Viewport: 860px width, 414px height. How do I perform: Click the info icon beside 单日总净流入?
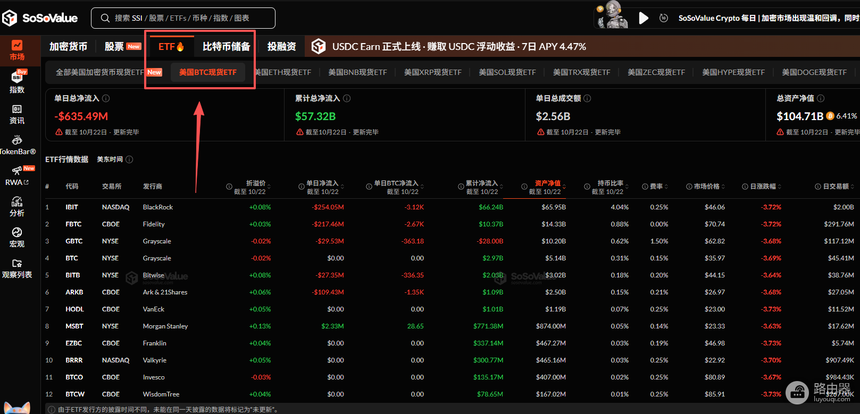pos(106,98)
